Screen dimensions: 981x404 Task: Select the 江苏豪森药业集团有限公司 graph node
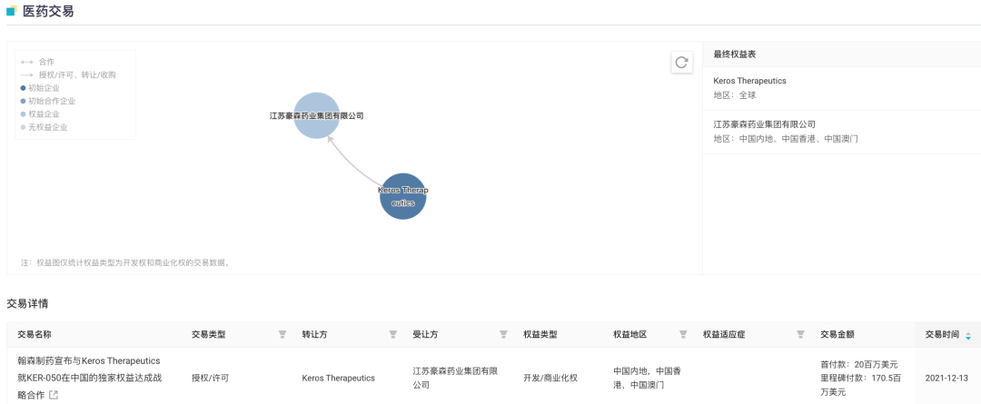tap(317, 115)
